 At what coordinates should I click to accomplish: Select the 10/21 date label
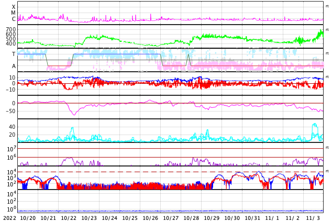(x=48, y=218)
